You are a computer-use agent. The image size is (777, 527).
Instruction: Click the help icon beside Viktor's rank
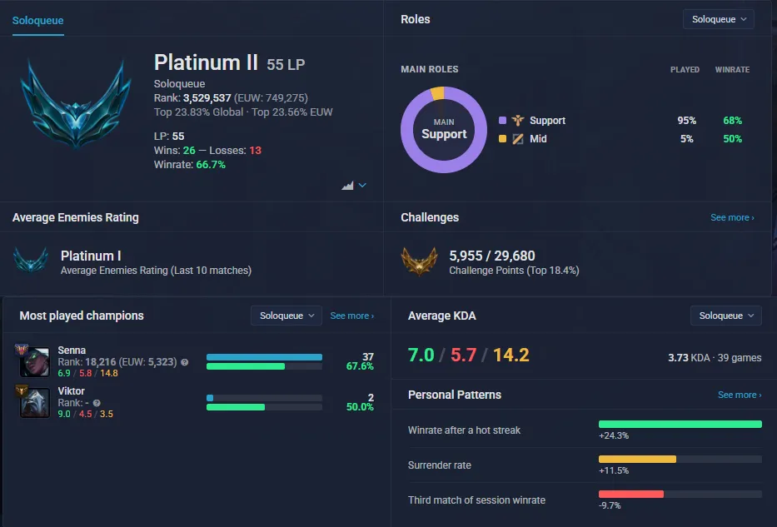[97, 403]
